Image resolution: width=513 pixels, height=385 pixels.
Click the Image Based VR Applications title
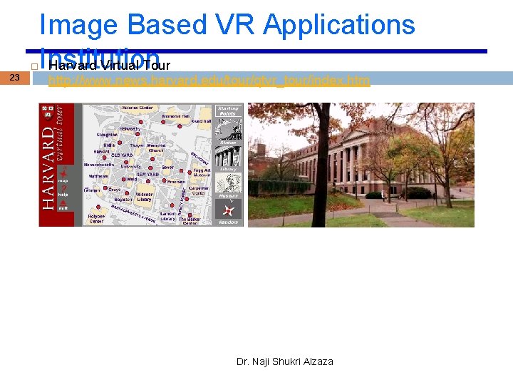[x=227, y=24]
